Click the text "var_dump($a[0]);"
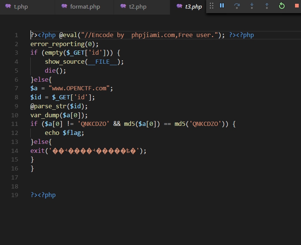Screen dimensions: 301x245 point(59,115)
